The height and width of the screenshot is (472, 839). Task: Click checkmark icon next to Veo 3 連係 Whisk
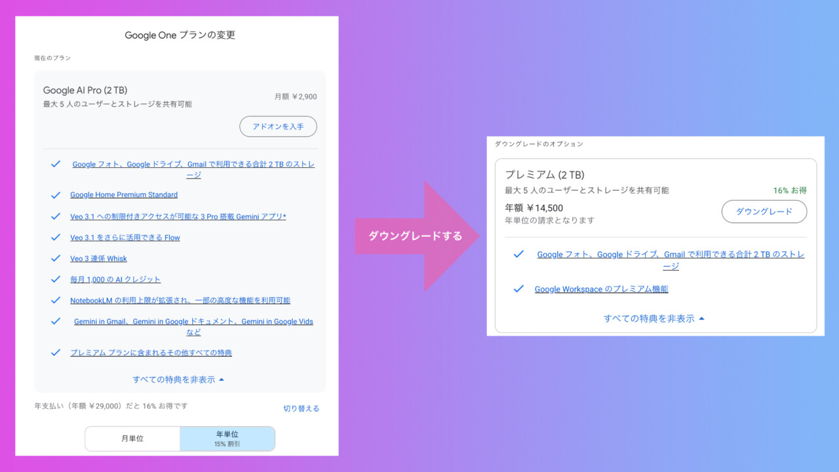click(x=56, y=258)
